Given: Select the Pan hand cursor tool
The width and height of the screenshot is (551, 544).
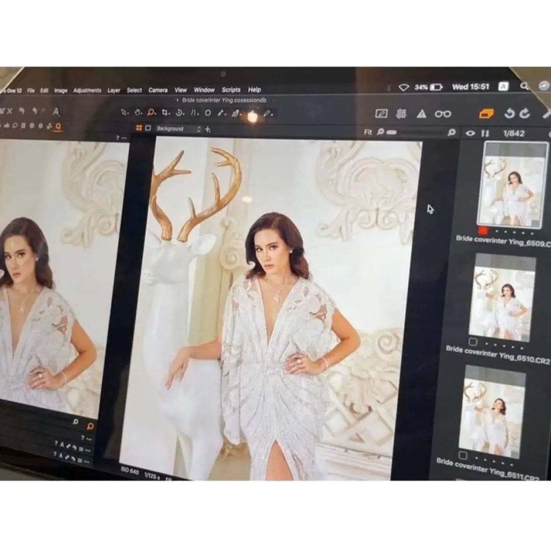Looking at the screenshot, I should [x=138, y=112].
